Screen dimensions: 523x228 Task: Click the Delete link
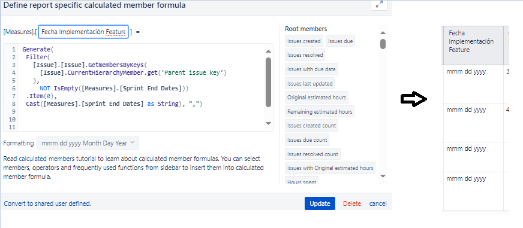pos(352,203)
